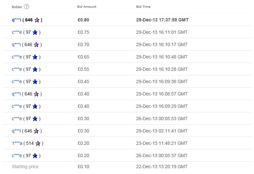This screenshot has height=174, width=254.
Task: Click the purple star beside the £0.80 bid
Action: [37, 20]
